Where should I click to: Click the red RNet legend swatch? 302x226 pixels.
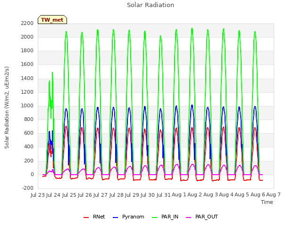coord(86,218)
